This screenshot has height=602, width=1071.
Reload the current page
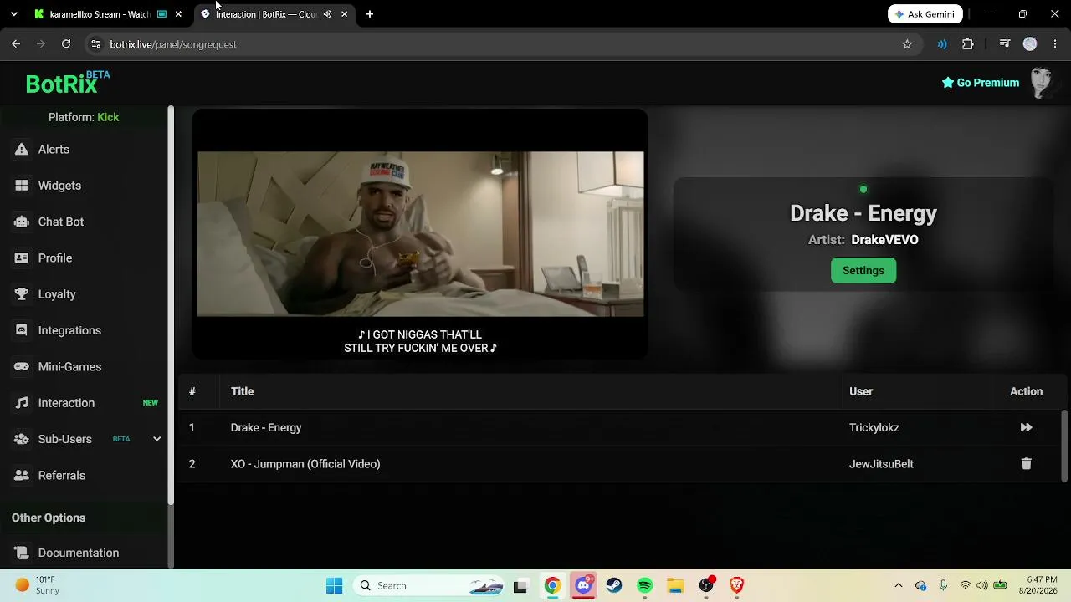click(66, 44)
